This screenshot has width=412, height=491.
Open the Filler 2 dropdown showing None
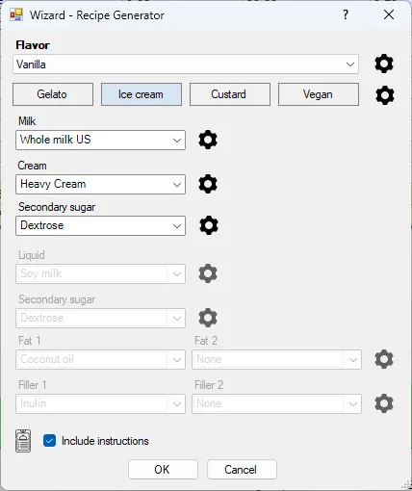tap(276, 403)
